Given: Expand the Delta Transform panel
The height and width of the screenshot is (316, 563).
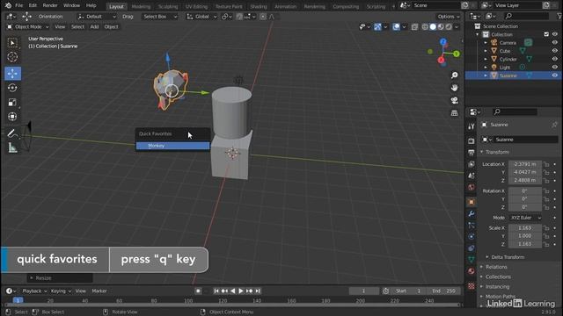Looking at the screenshot, I should tap(507, 257).
